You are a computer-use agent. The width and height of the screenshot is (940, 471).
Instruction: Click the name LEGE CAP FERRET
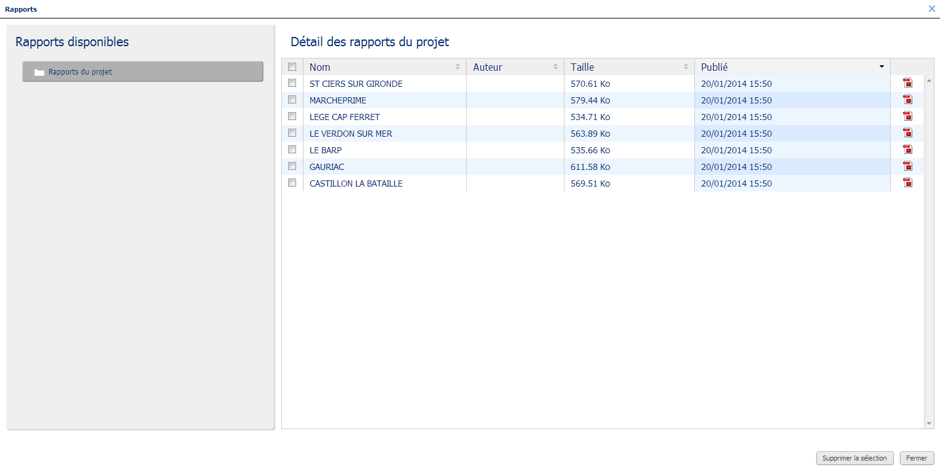pos(345,117)
